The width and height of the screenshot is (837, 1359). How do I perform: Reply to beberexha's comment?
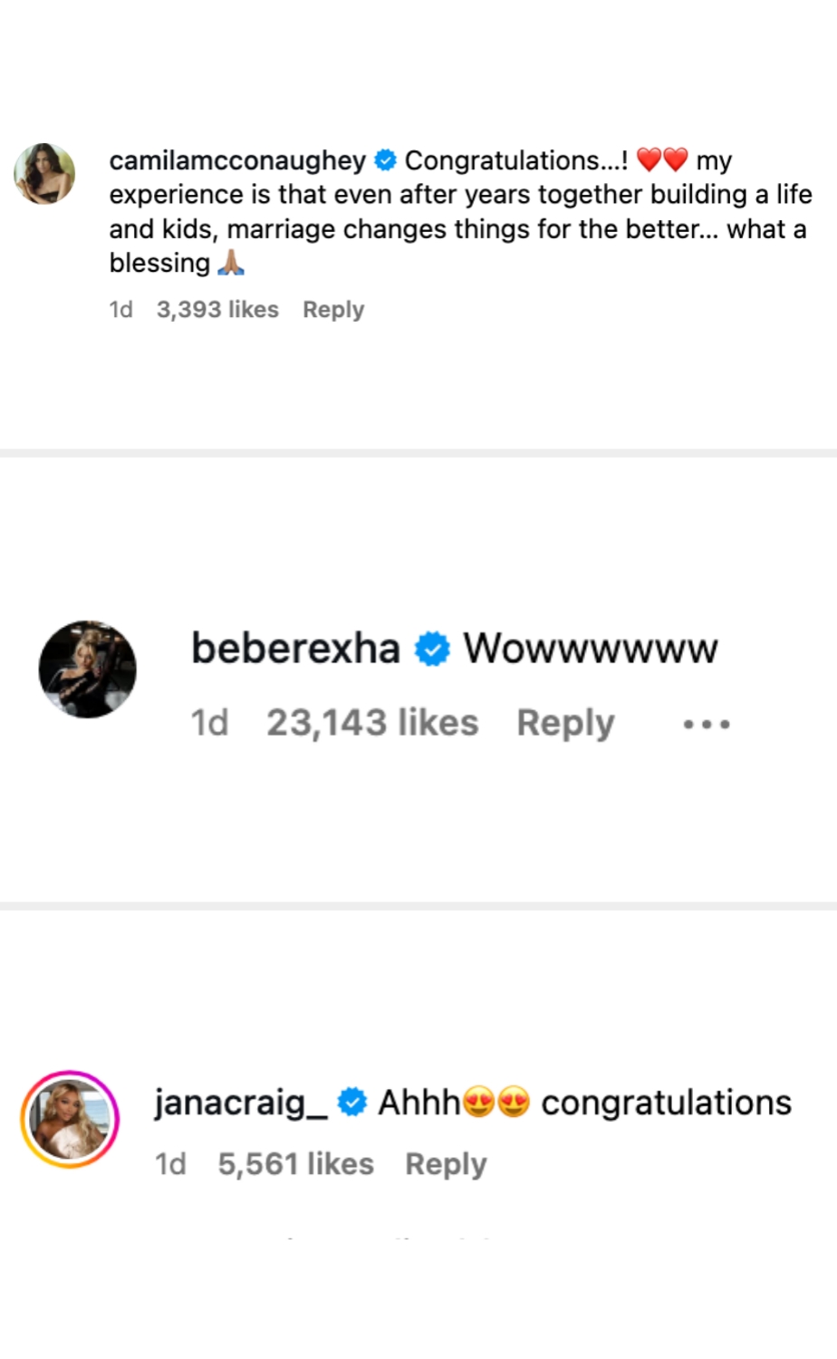pos(565,722)
